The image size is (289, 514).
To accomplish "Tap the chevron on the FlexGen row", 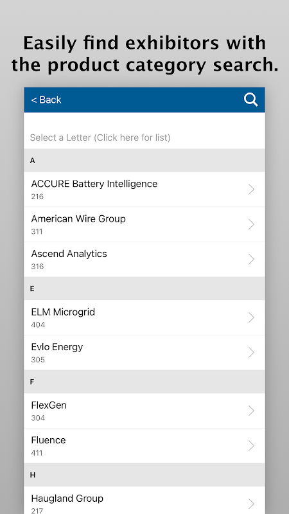I will pyautogui.click(x=251, y=411).
